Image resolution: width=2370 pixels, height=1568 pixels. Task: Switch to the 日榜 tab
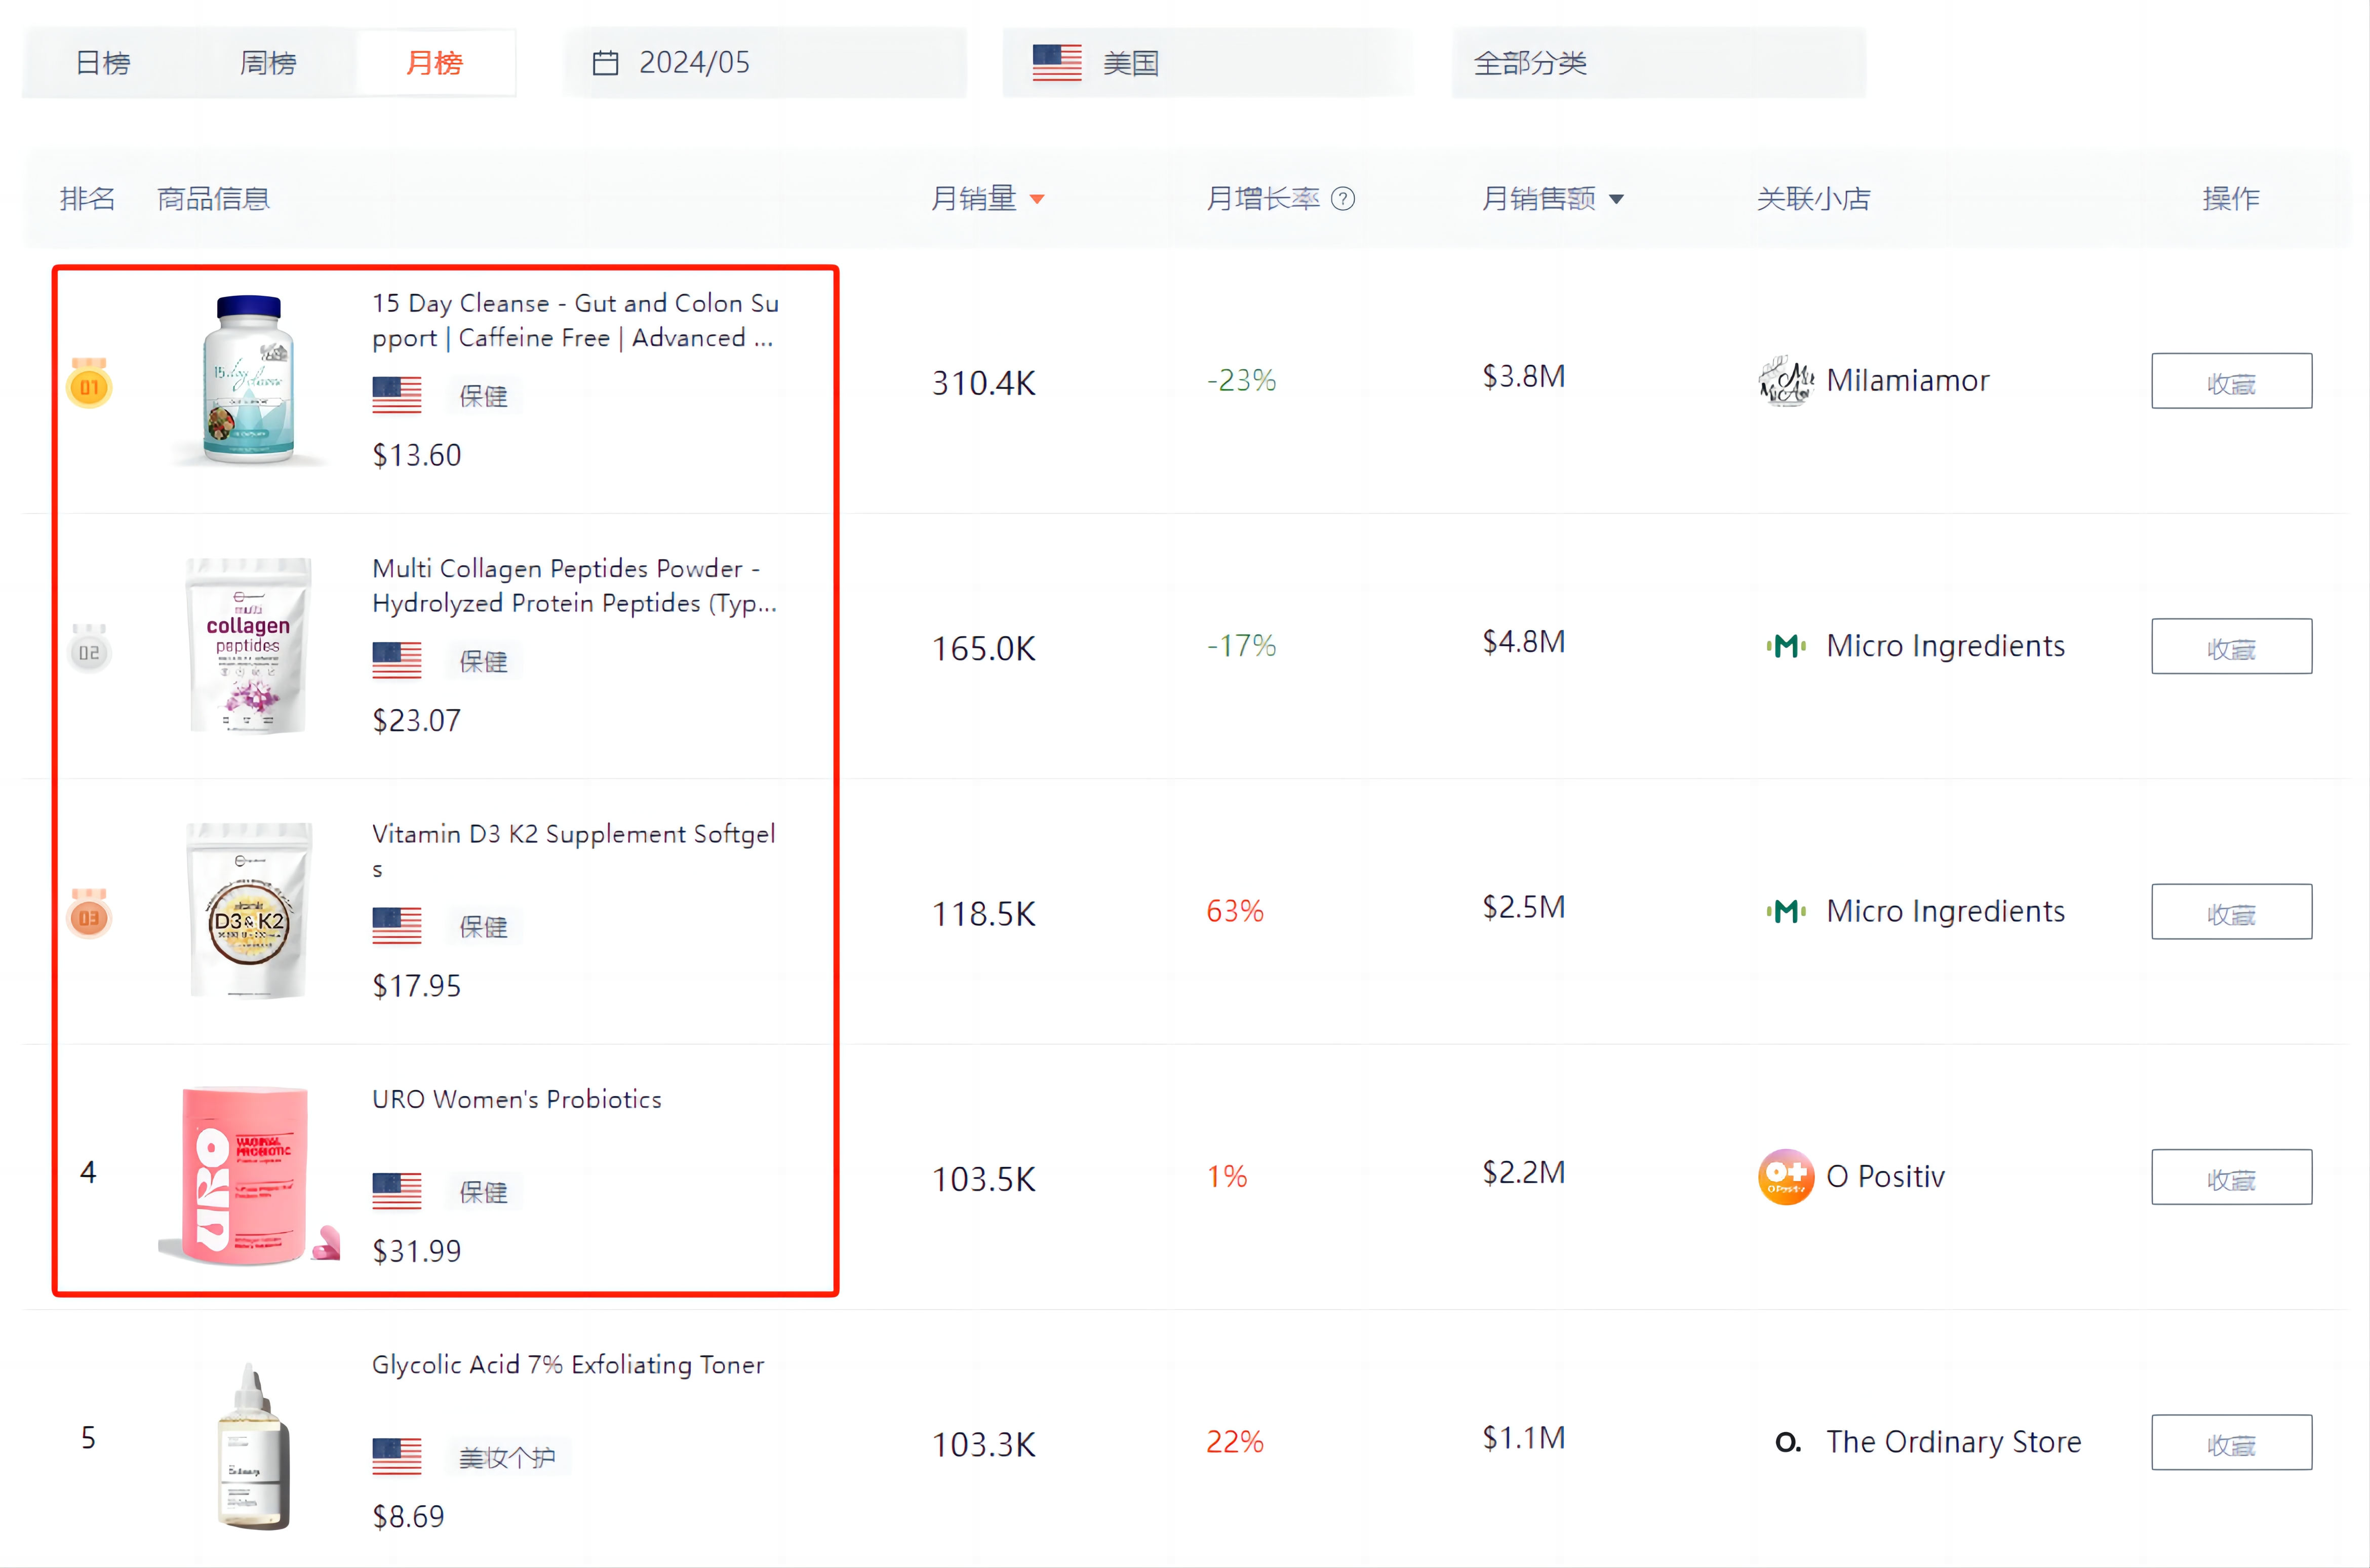(103, 63)
